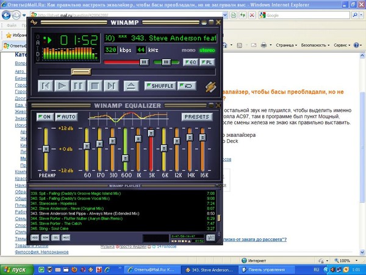Toggle Shuffle mode in Winamp
Viewport: 366px width, 275px height.
tap(160, 86)
